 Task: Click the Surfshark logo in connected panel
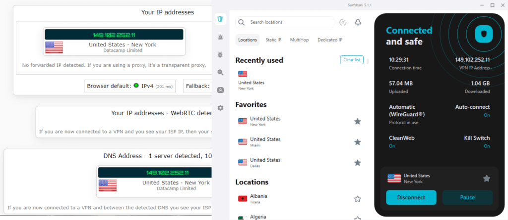[x=484, y=34]
